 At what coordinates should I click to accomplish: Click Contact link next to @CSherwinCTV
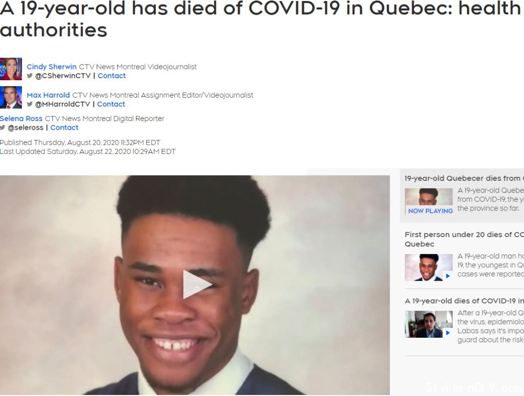click(112, 76)
